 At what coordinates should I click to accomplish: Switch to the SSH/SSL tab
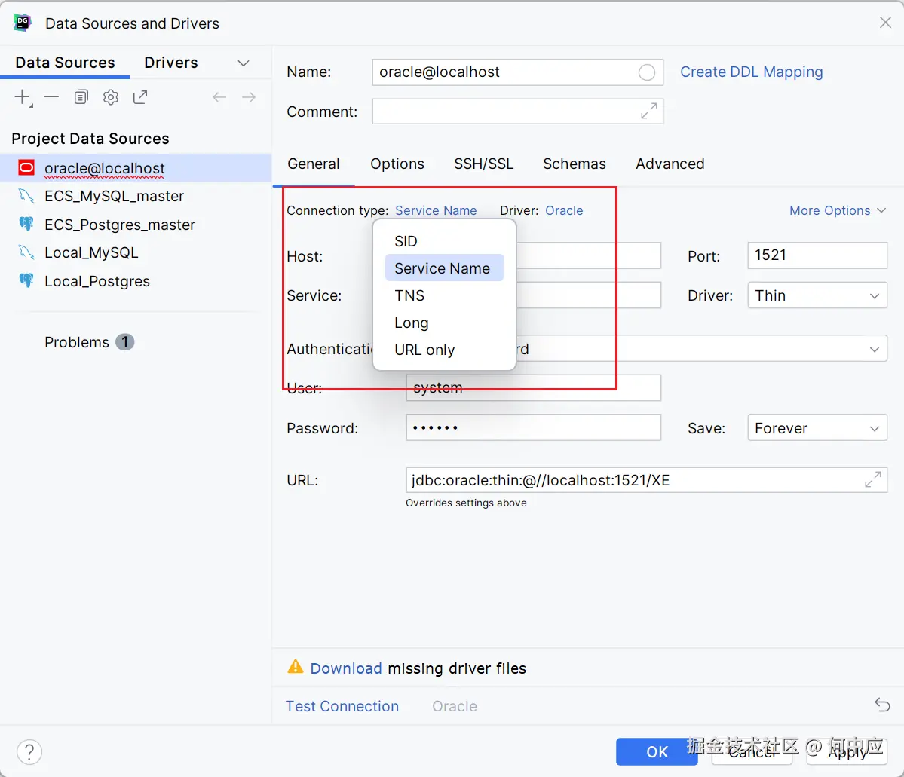tap(483, 164)
